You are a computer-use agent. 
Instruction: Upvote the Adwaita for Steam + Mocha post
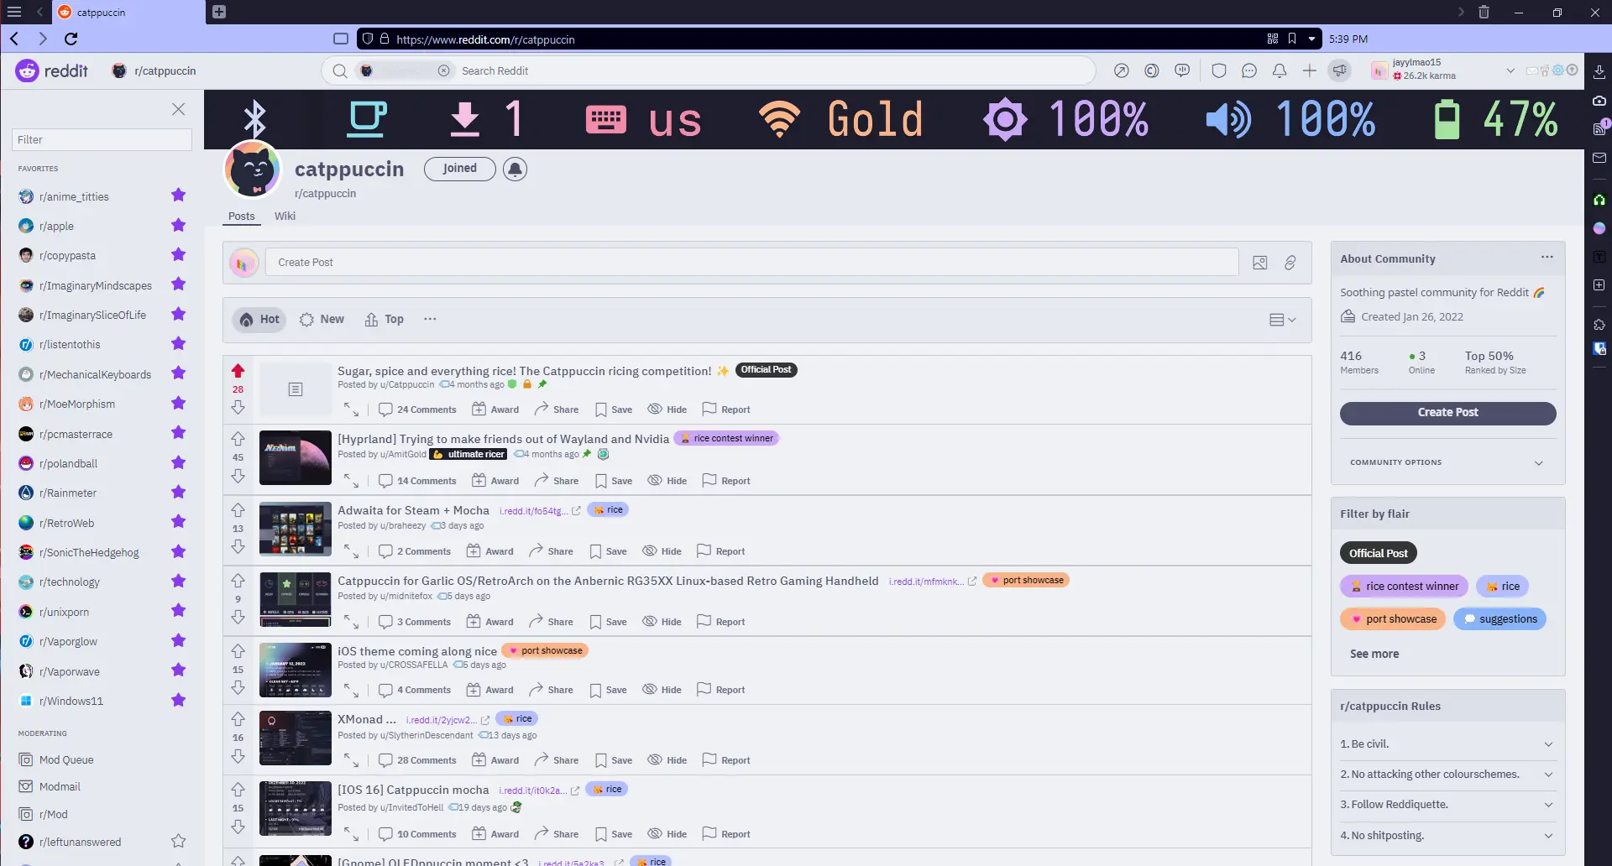[x=238, y=510]
